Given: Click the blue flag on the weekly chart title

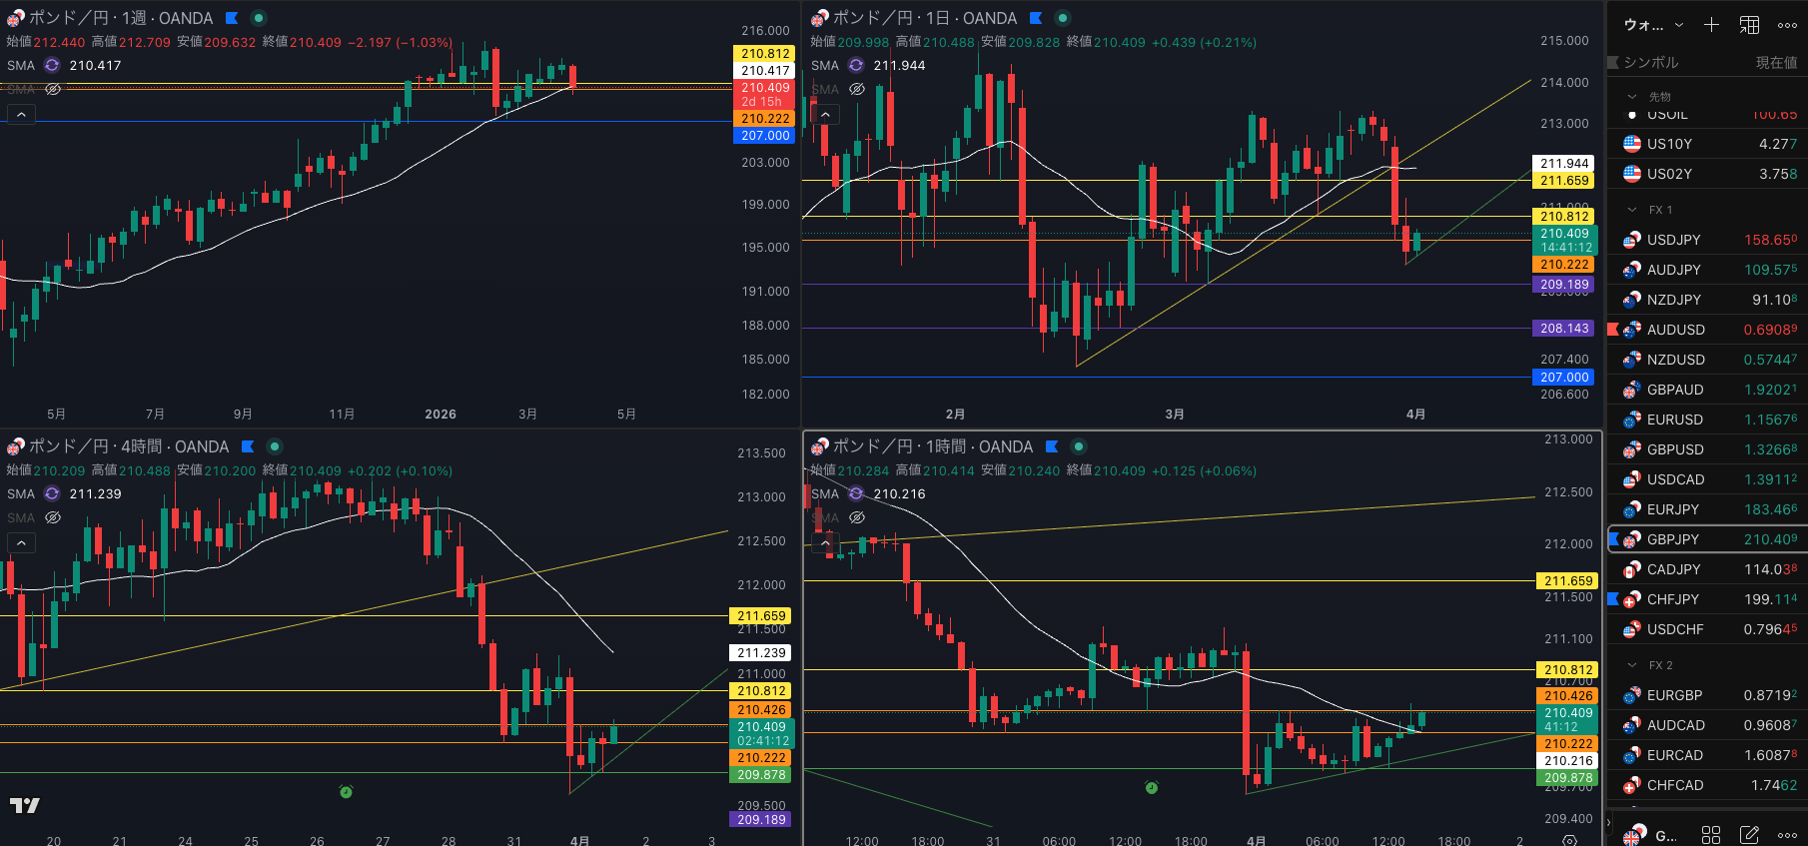Looking at the screenshot, I should 232,18.
